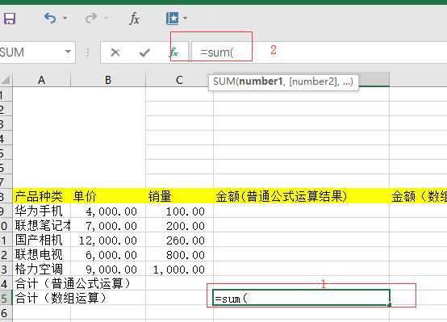Screen dimensions: 447x322
Task: Click the cell 合计（普通公式运算）
Action: [x=73, y=284]
